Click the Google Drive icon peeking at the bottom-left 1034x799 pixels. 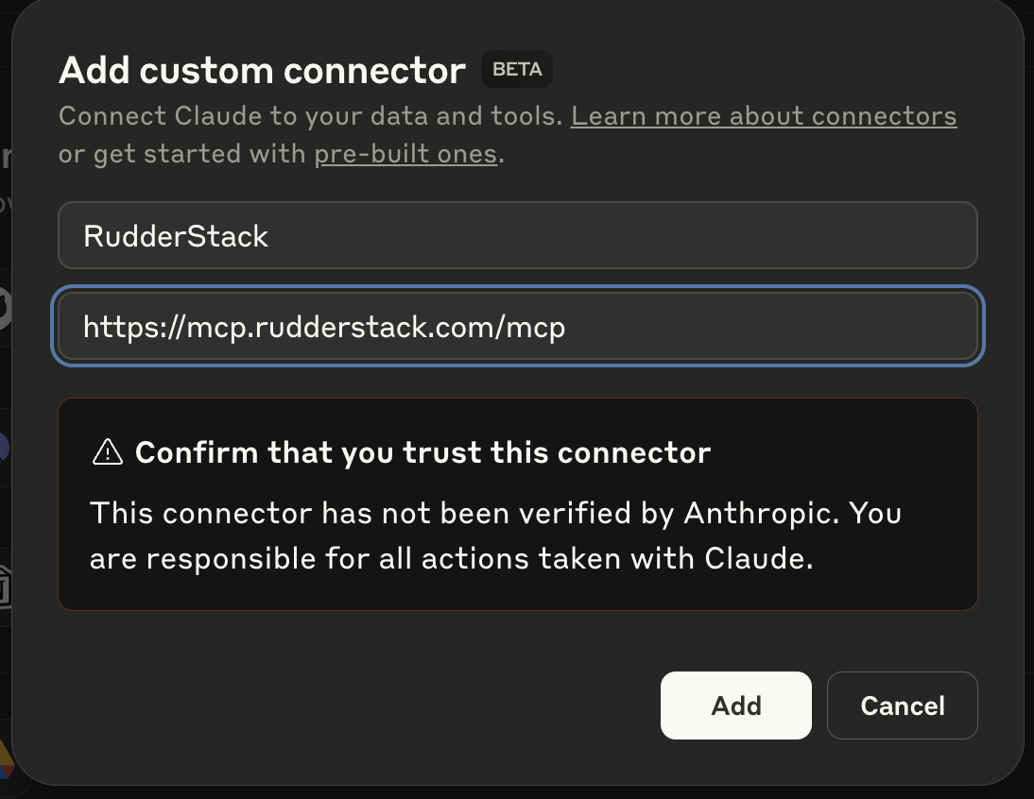[6, 760]
